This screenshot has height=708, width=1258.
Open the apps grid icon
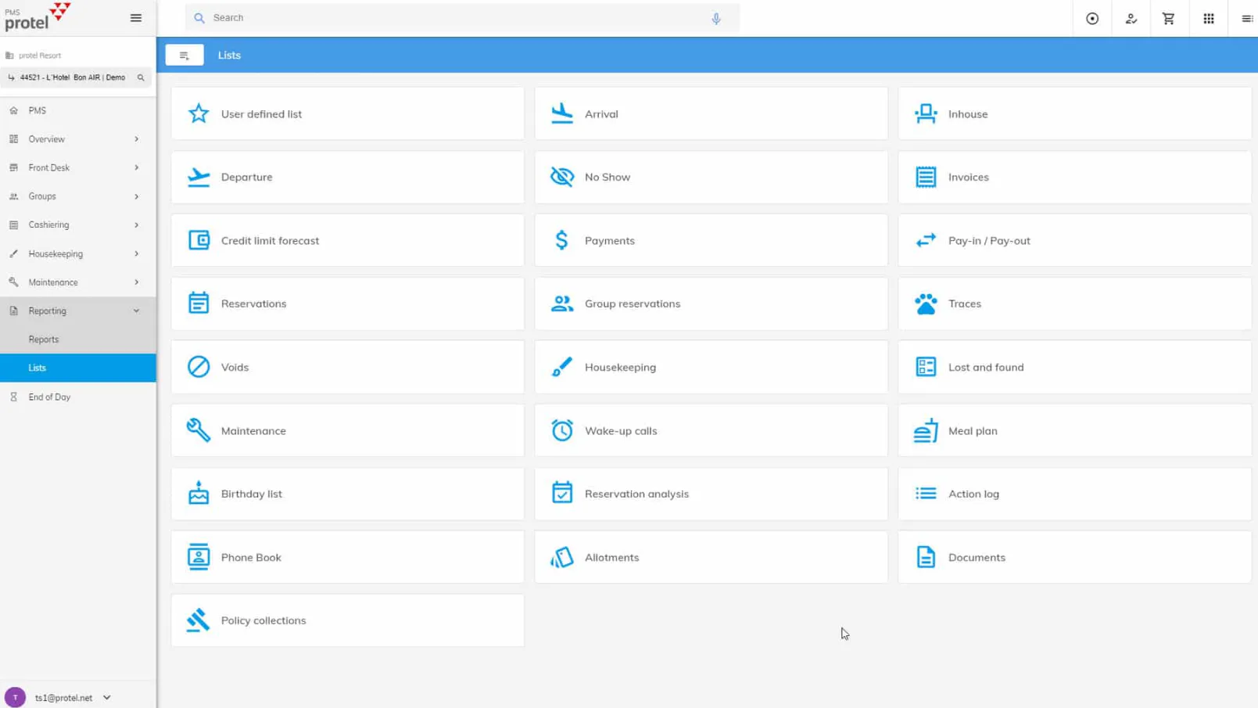click(1208, 18)
